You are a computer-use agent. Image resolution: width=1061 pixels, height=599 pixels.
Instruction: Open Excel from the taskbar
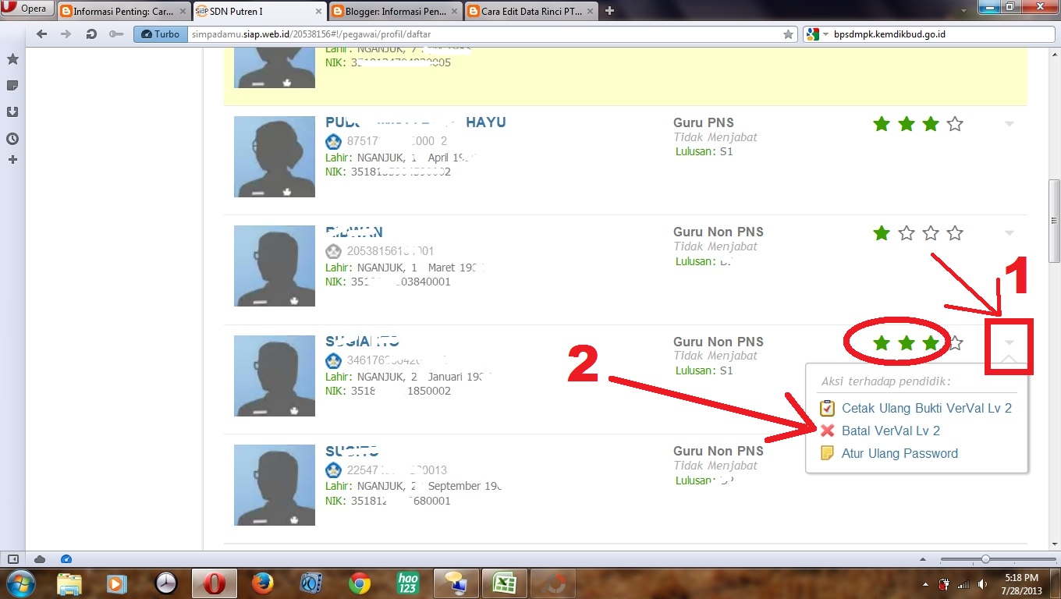point(505,583)
